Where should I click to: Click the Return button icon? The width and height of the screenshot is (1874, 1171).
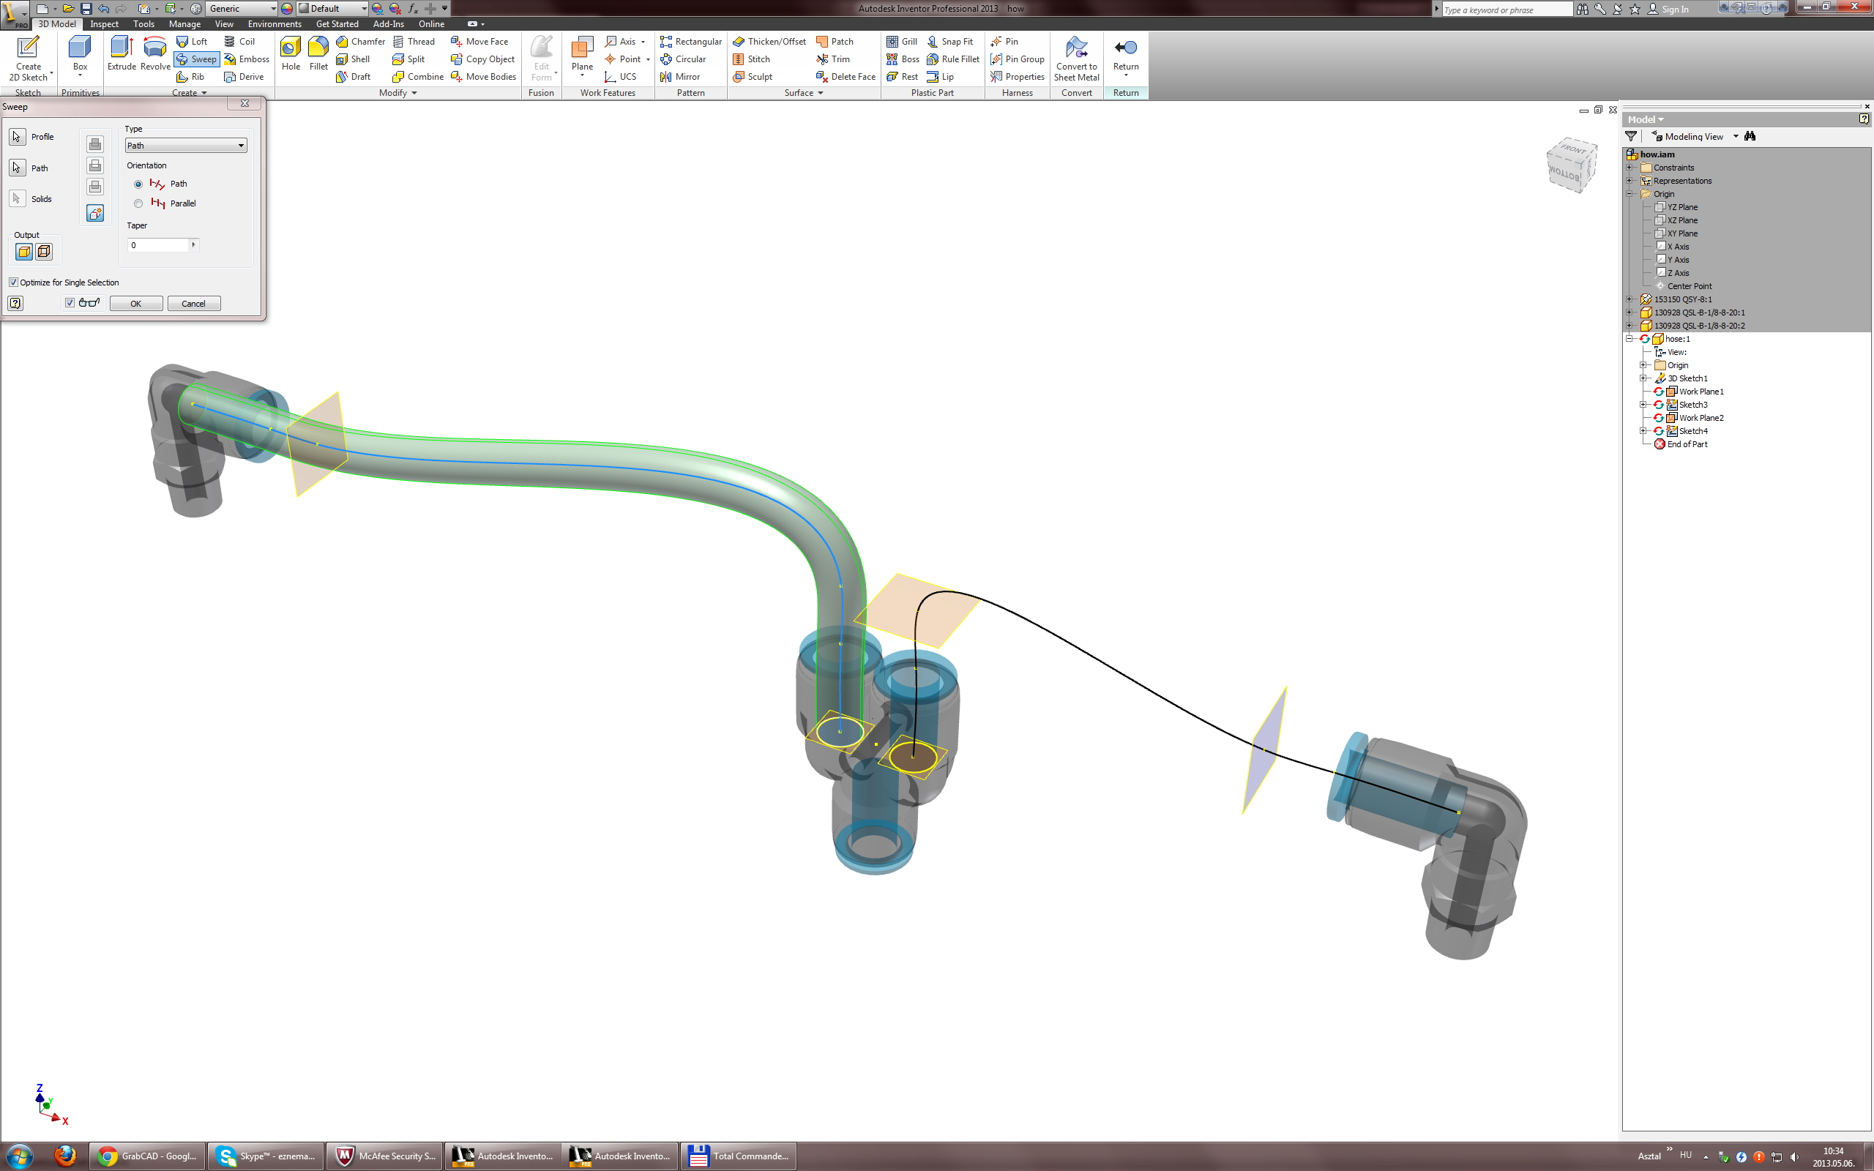[x=1125, y=49]
